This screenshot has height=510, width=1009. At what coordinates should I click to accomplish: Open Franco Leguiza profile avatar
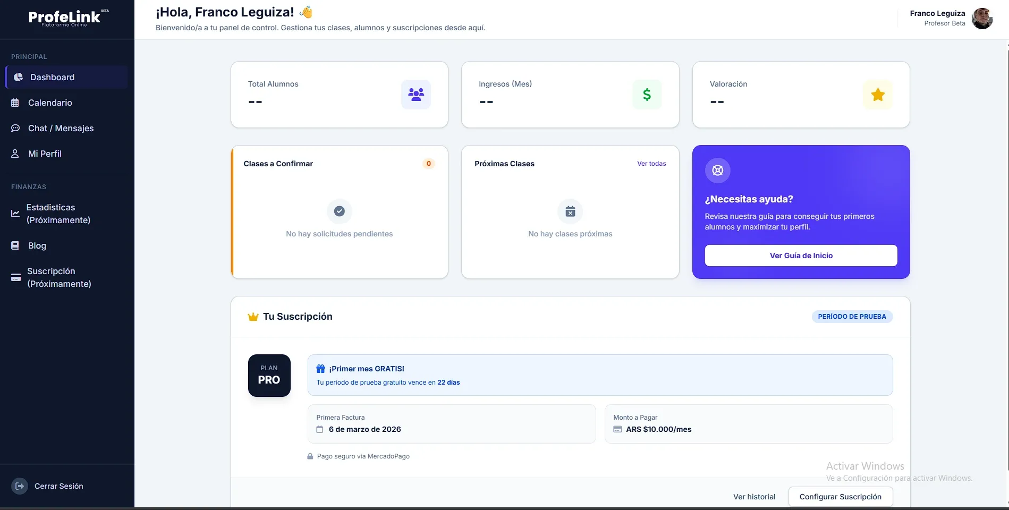coord(982,19)
